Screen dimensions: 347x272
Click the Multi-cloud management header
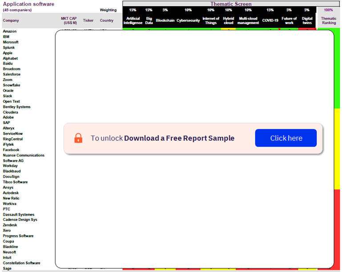pyautogui.click(x=248, y=20)
